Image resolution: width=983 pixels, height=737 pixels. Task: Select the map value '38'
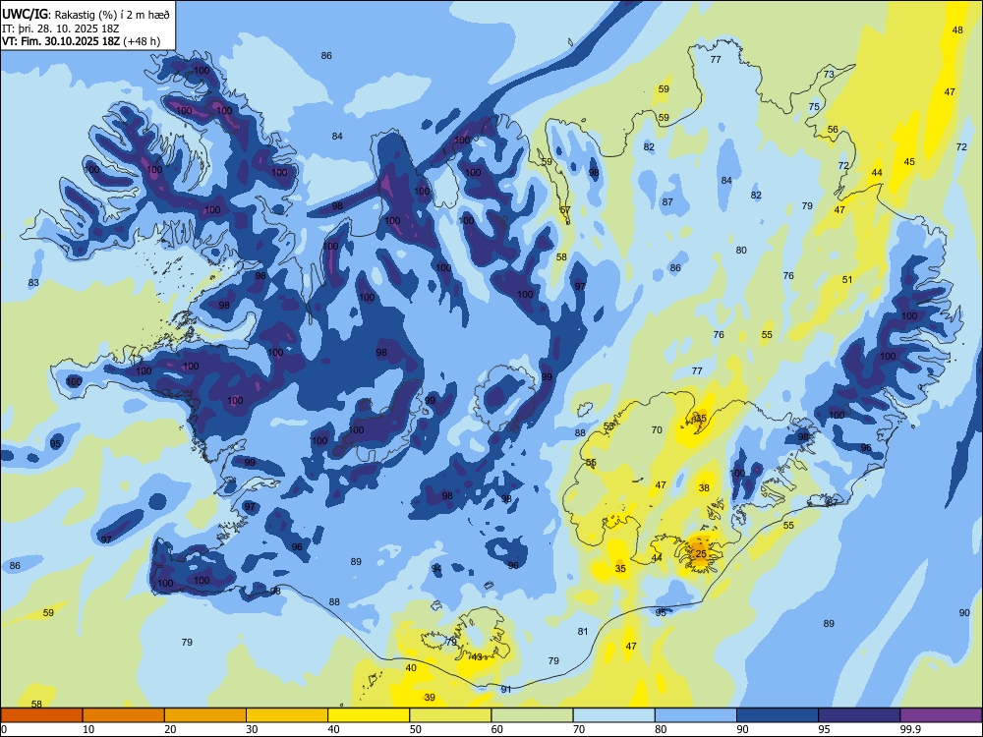704,487
